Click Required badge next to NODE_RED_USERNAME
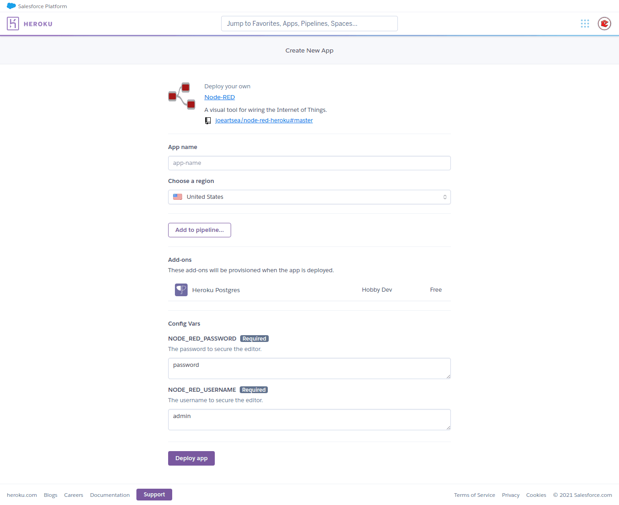Viewport: 619px width, 505px height. [254, 390]
